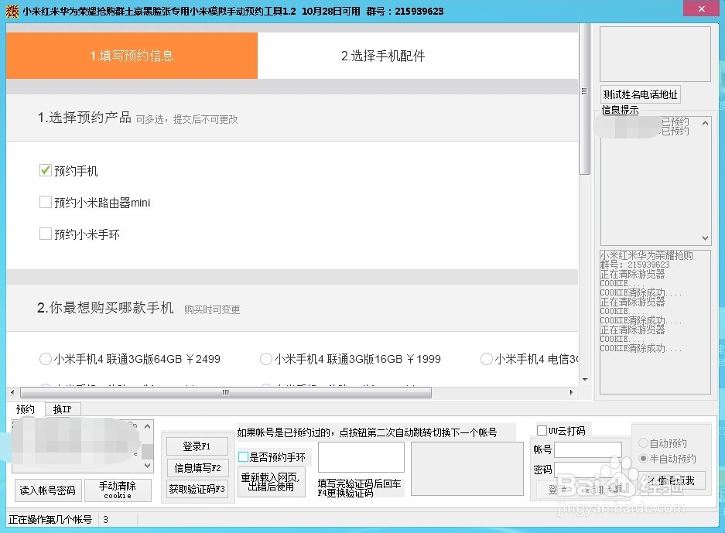Switch to the 2.选择手机配件 tab
Viewport: 725px width, 533px height.
381,55
